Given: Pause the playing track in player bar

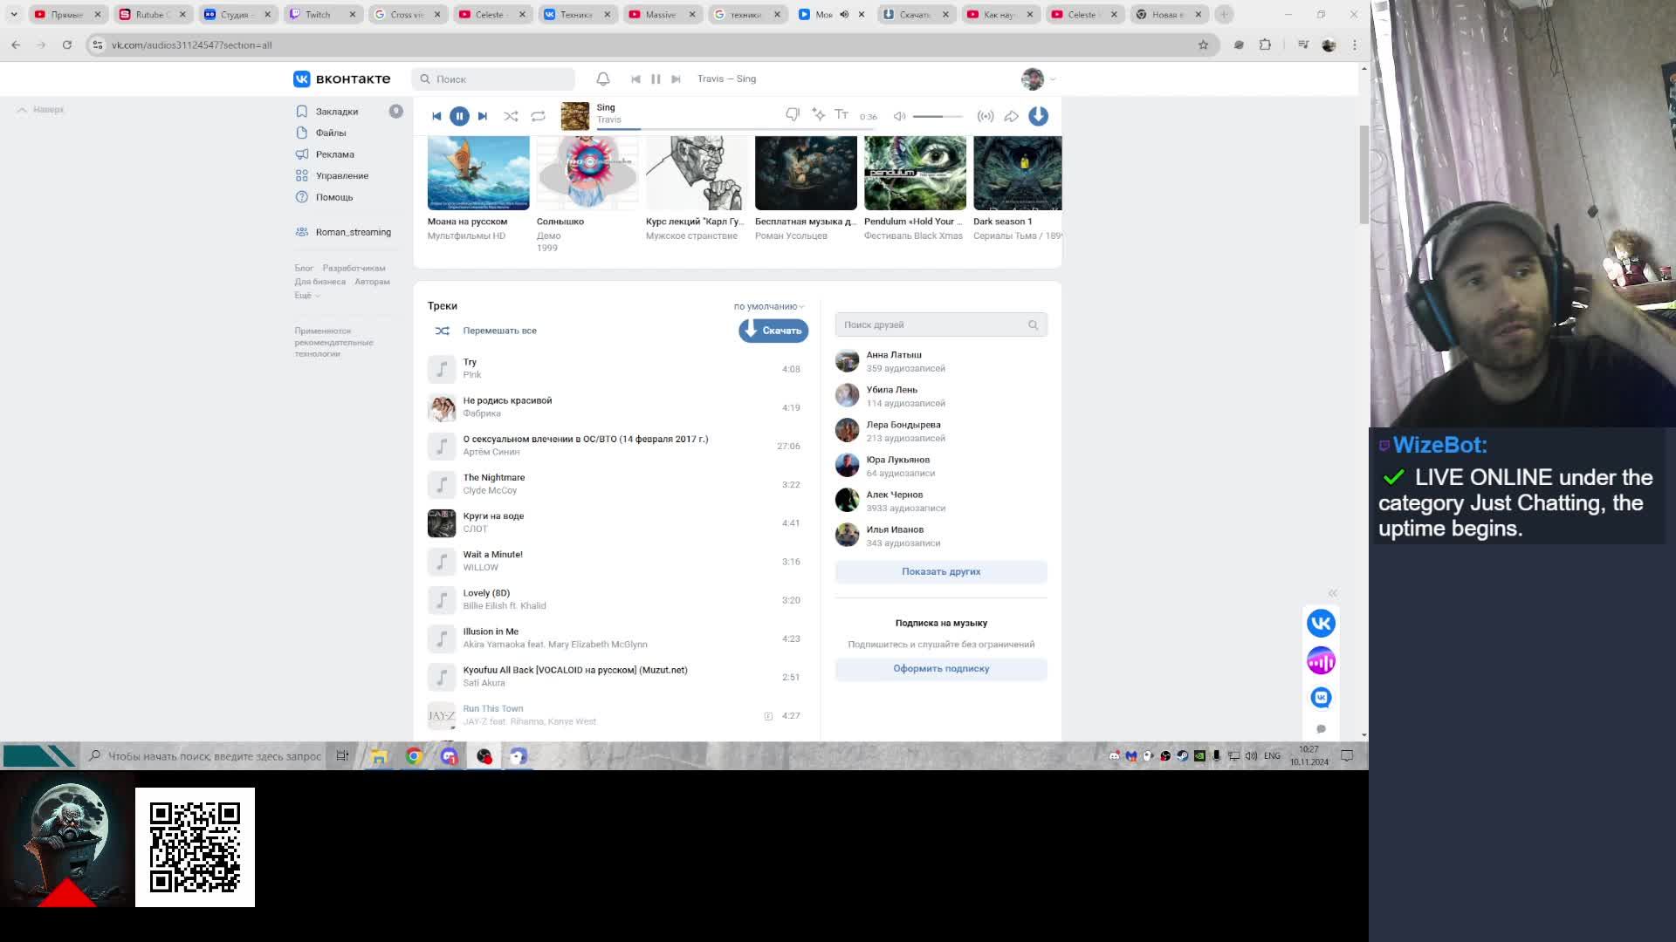Looking at the screenshot, I should (x=459, y=116).
